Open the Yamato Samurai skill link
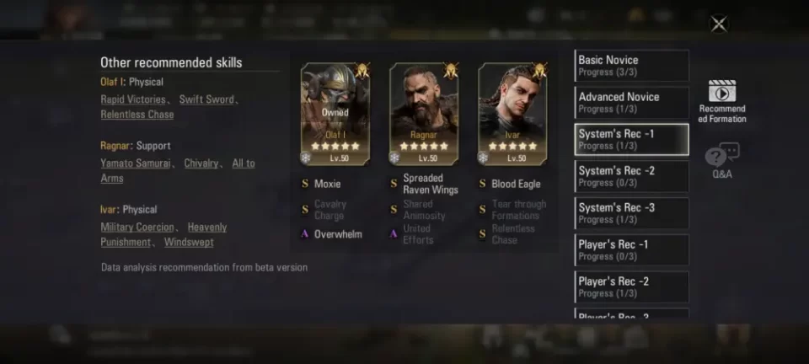Image resolution: width=809 pixels, height=364 pixels. (x=135, y=163)
